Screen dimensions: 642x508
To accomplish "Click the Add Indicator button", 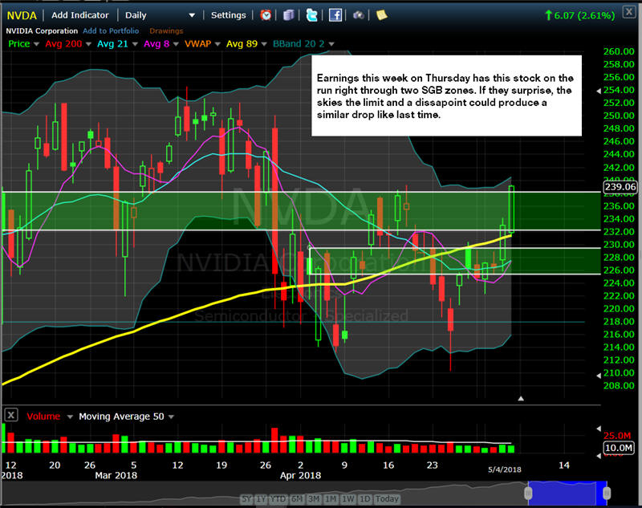I will pos(82,15).
